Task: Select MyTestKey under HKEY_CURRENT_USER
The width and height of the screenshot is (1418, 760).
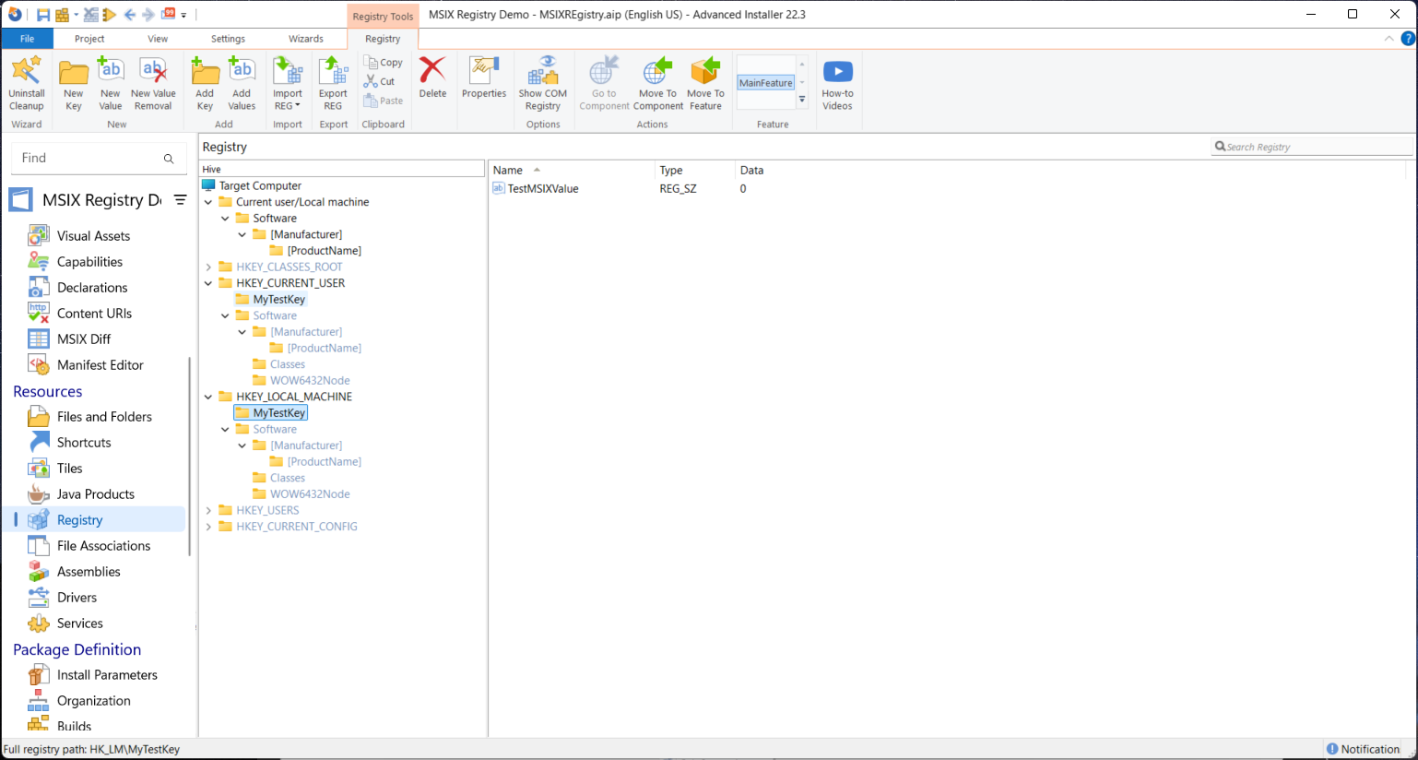Action: click(278, 300)
